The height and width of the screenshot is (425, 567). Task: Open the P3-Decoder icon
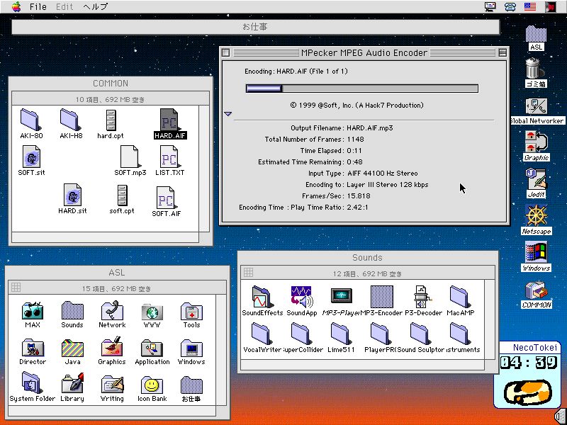coord(423,297)
